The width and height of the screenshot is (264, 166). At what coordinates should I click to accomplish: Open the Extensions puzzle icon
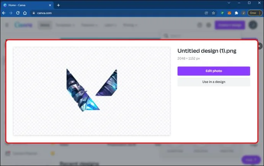[236, 13]
